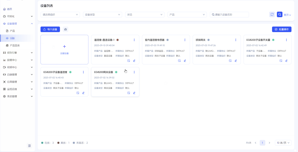The width and height of the screenshot is (298, 152).
Task: Open the more menu on 锁镇网关 card
Action: [236, 40]
